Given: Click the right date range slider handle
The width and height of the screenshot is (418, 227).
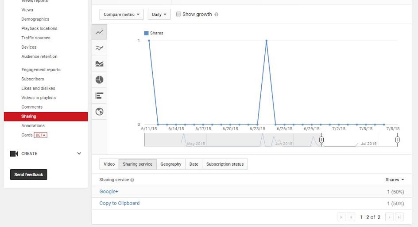Looking at the screenshot, I should [398, 140].
